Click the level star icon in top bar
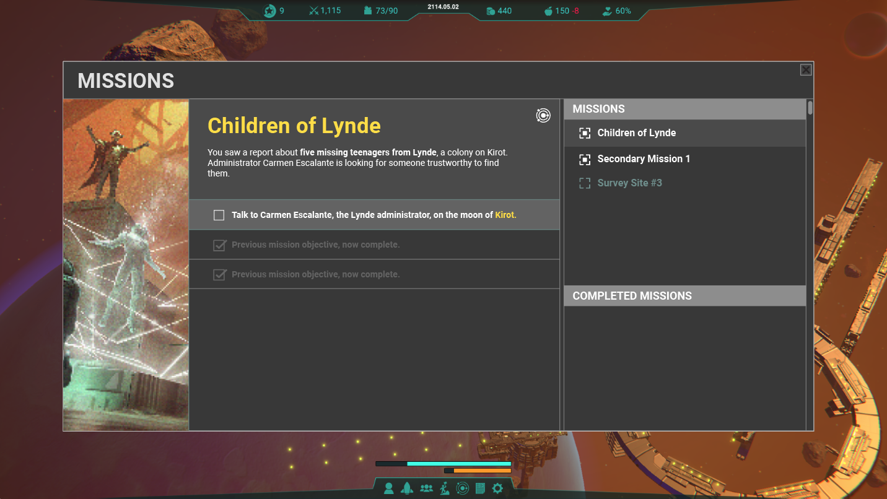This screenshot has width=887, height=499. [269, 11]
